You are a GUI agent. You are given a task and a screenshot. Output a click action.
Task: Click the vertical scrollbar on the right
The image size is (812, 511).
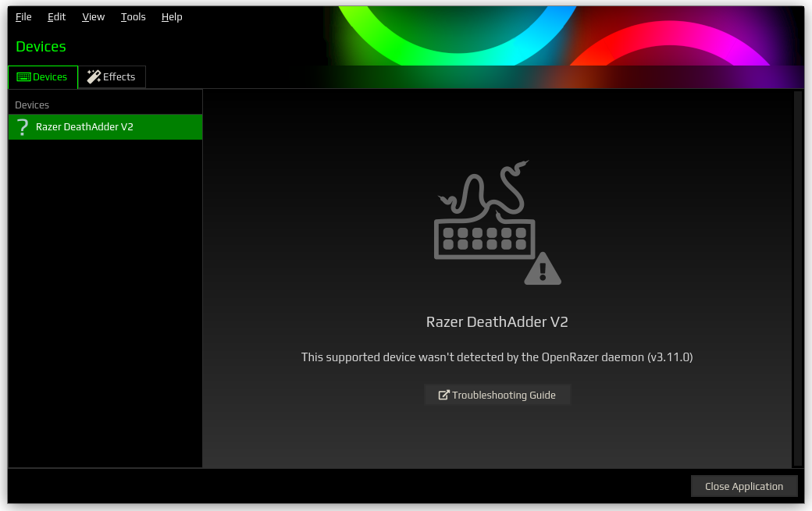coord(797,279)
